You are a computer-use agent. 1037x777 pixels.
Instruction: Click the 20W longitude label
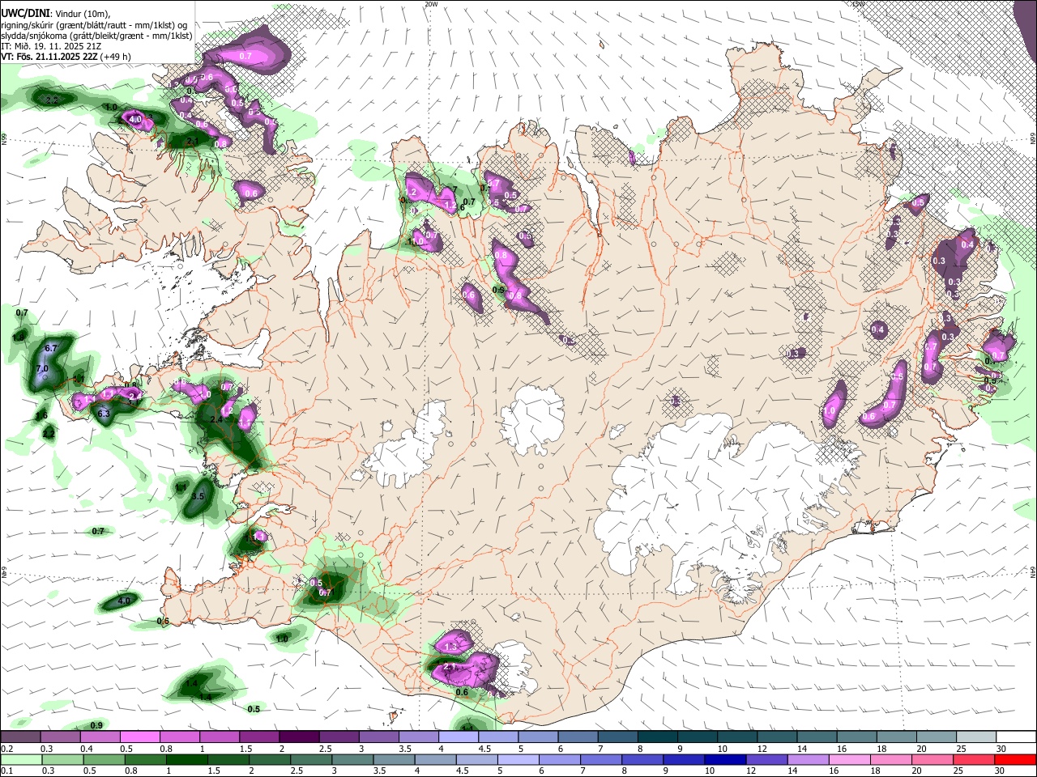point(432,4)
